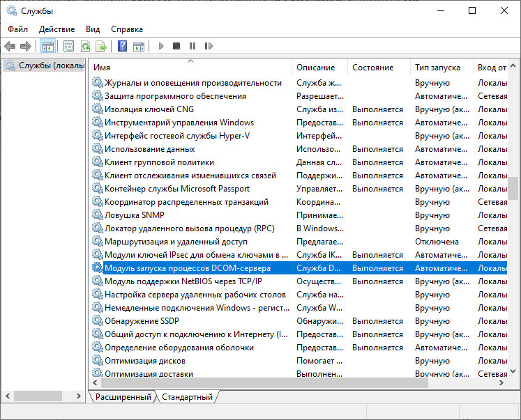Sort by the Вход от column header
This screenshot has width=521, height=420.
pos(490,68)
